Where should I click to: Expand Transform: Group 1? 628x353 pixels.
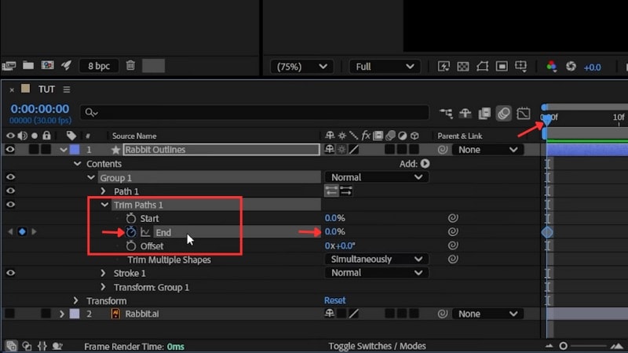[103, 287]
